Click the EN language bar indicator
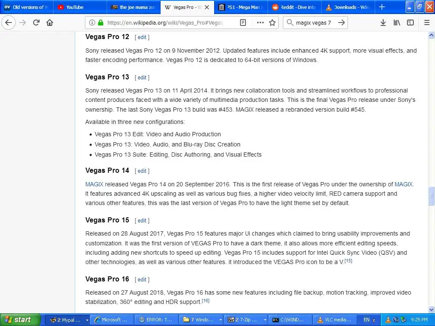The height and width of the screenshot is (326, 435). pos(366,320)
